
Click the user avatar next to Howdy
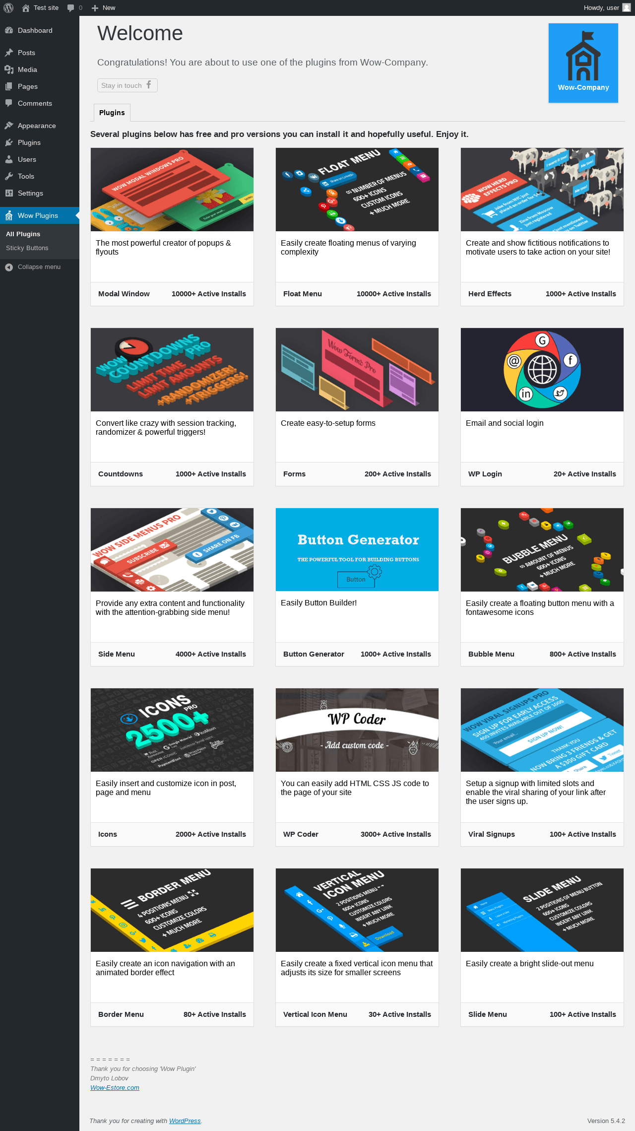pyautogui.click(x=627, y=8)
